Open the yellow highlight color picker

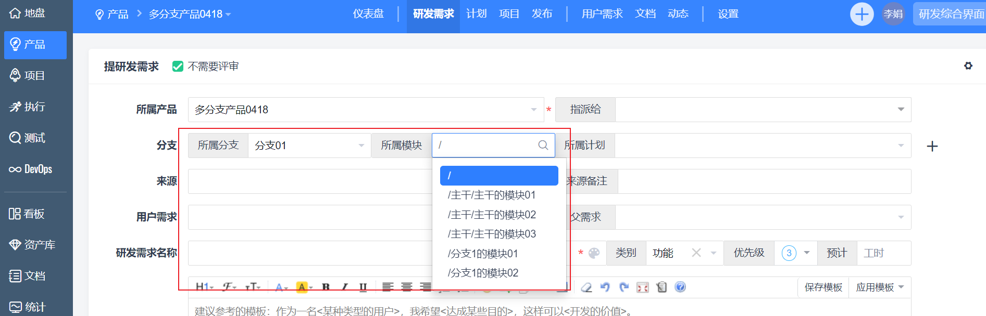coord(304,287)
